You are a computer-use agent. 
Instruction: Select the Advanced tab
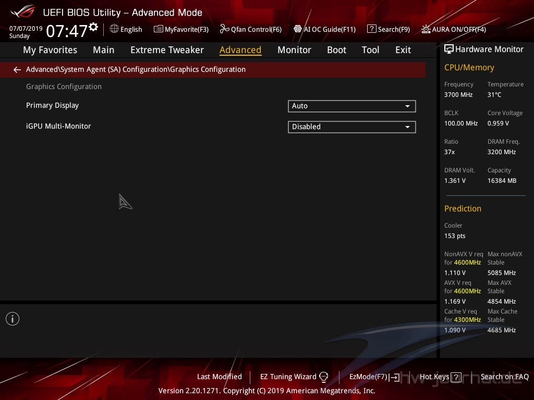tap(240, 50)
